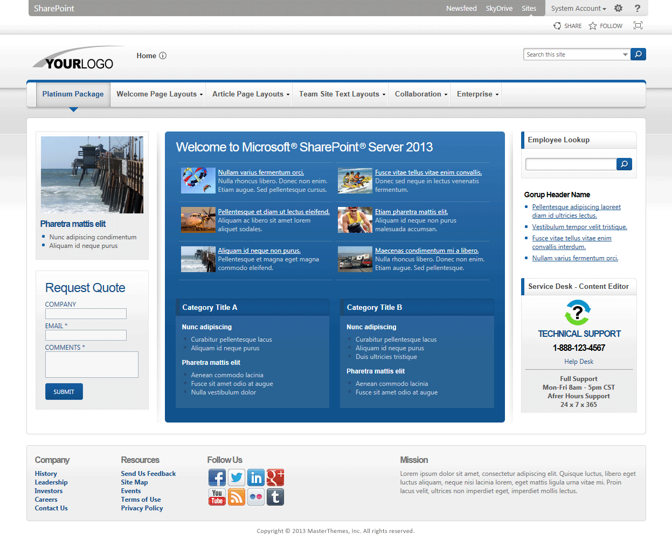Screen dimensions: 672x540
Task: Run the Employee Lookup search magnifier
Action: [623, 164]
